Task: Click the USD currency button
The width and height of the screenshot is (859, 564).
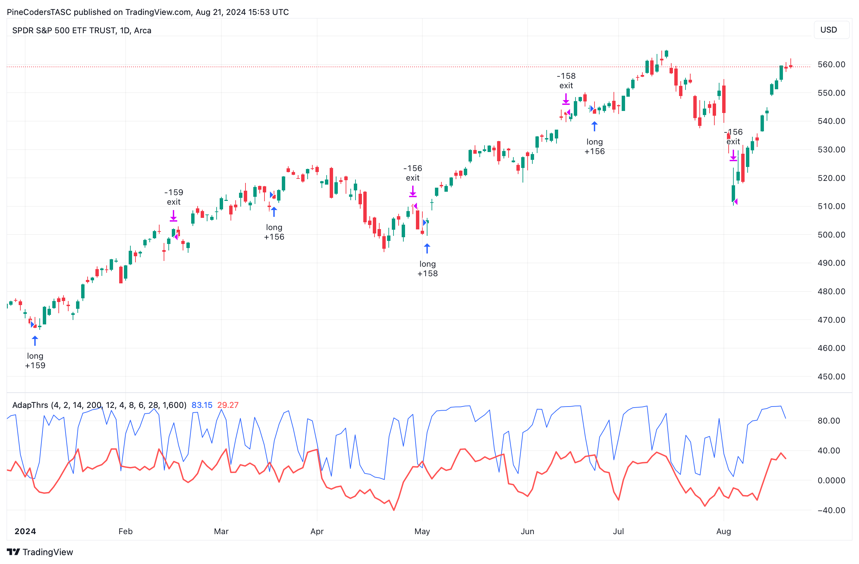Action: [831, 30]
